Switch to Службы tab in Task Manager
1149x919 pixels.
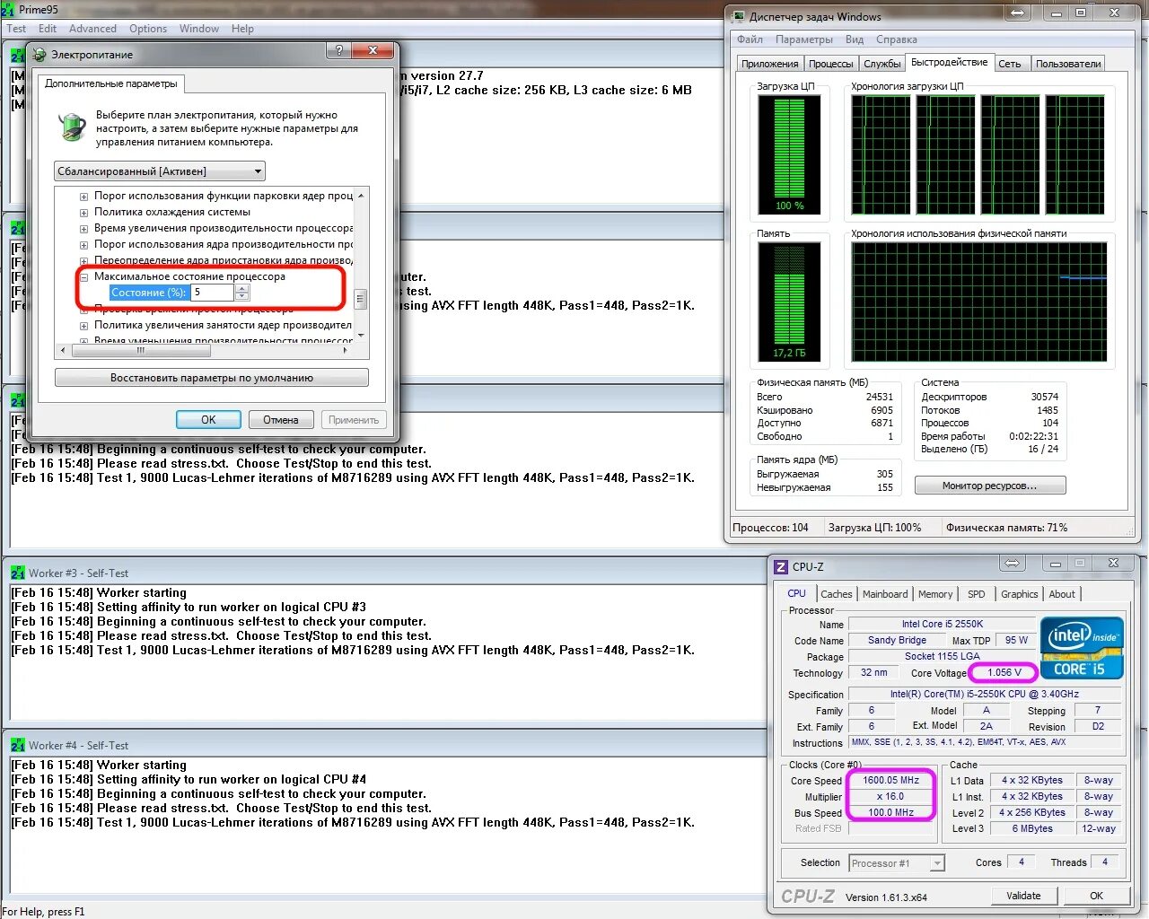[x=882, y=64]
